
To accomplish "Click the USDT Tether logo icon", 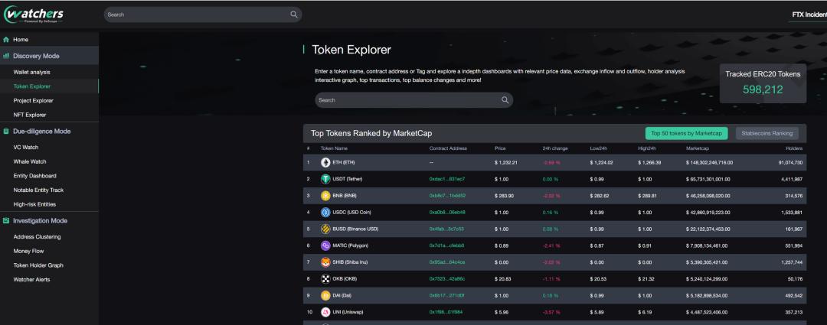I will coord(325,179).
